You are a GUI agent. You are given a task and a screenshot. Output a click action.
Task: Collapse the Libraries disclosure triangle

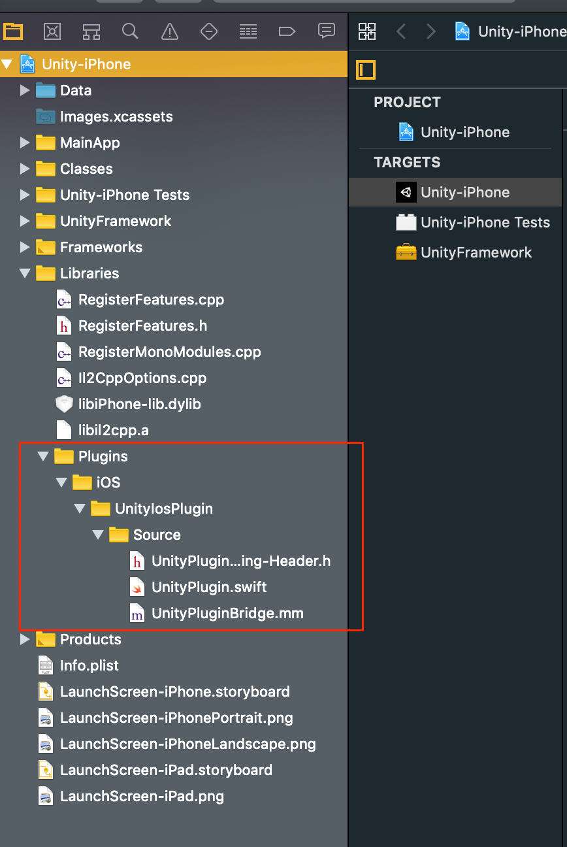point(25,273)
